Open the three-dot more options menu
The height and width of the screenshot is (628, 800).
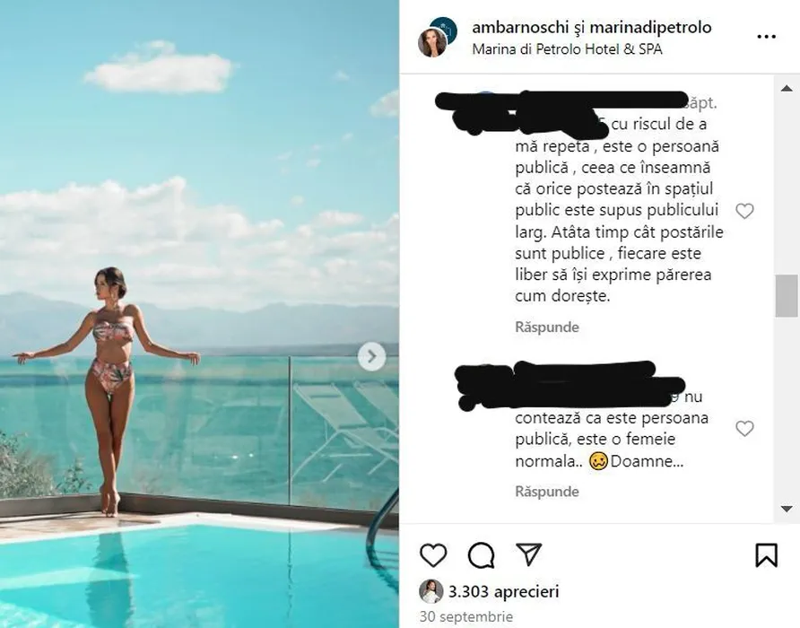pos(766,37)
